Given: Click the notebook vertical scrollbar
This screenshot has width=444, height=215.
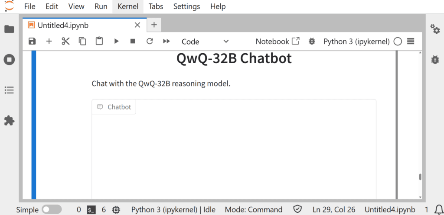Looking at the screenshot, I should click(x=419, y=177).
